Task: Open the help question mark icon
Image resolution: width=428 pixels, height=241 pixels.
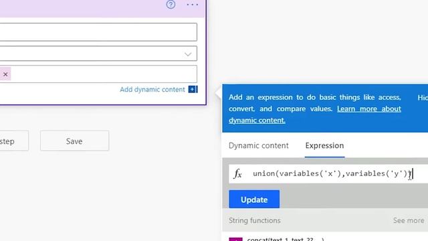Action: click(171, 5)
